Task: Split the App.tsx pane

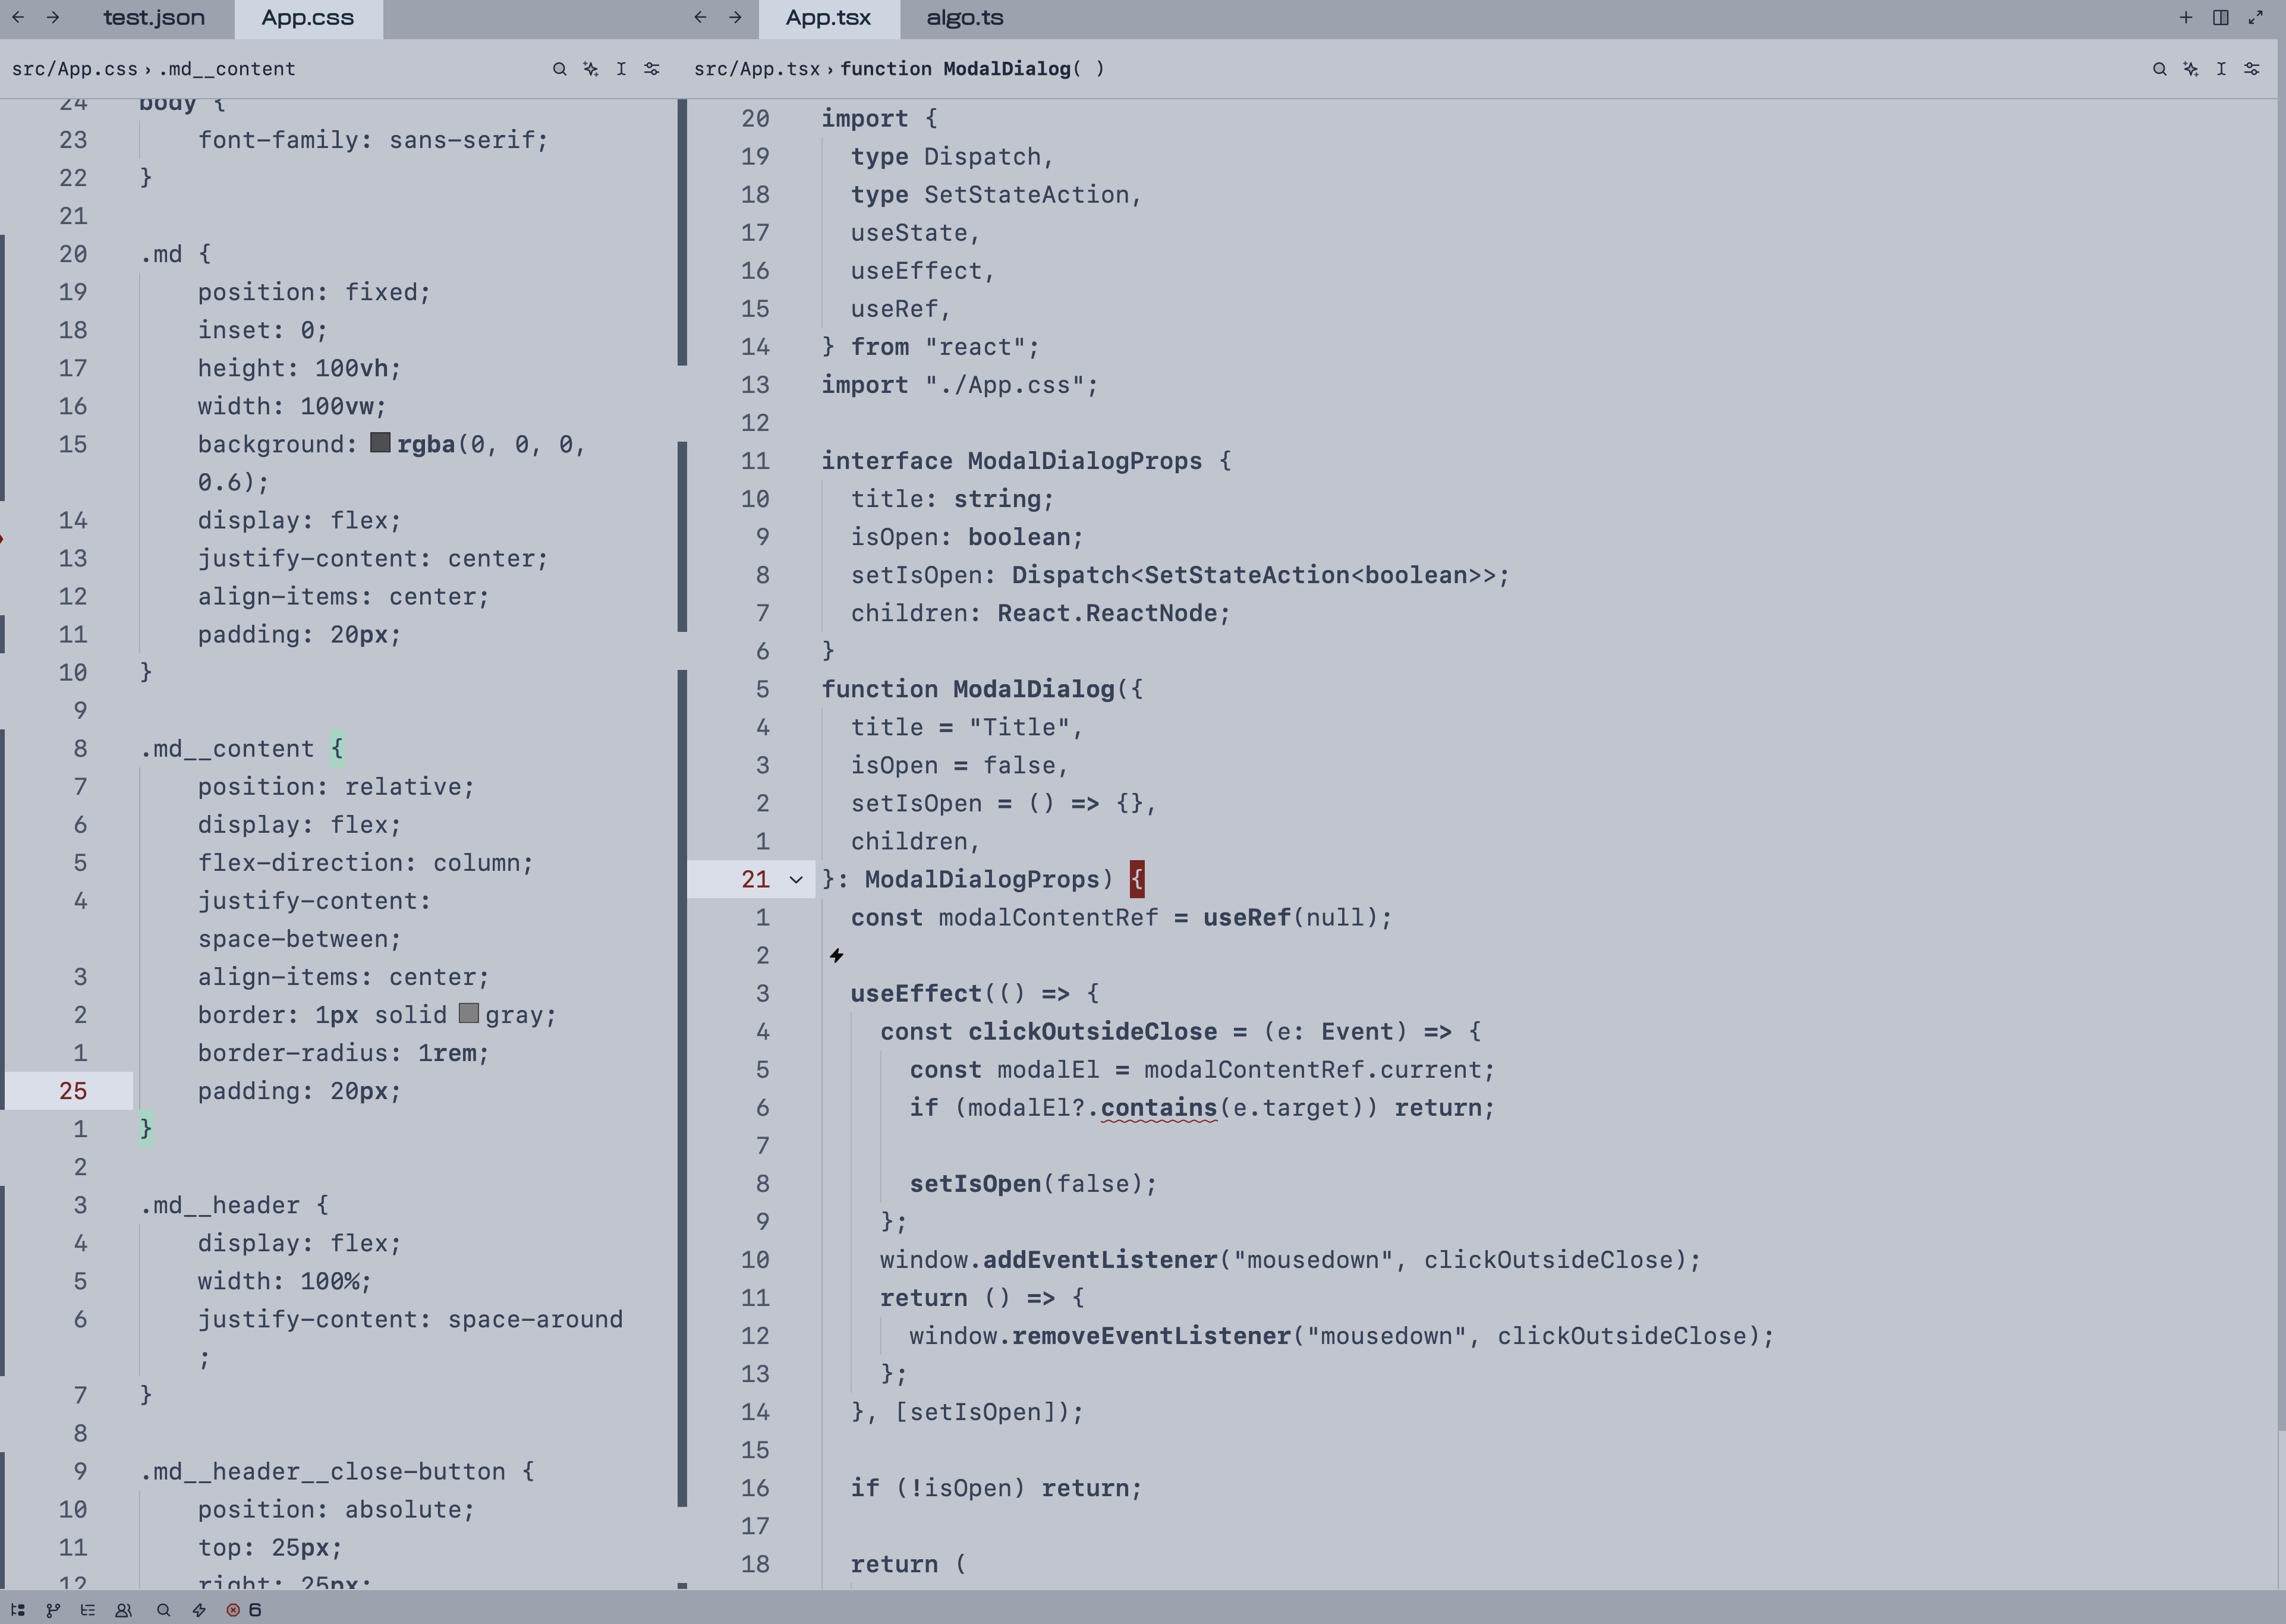Action: coord(2221,17)
